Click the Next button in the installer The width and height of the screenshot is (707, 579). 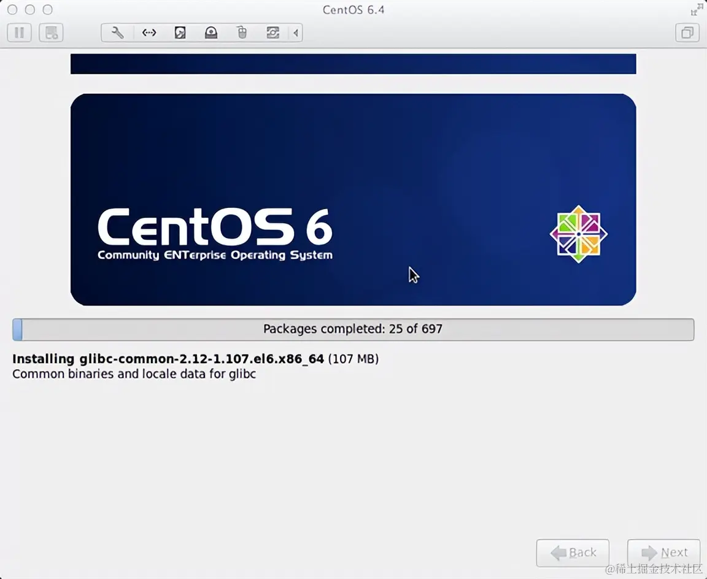663,553
